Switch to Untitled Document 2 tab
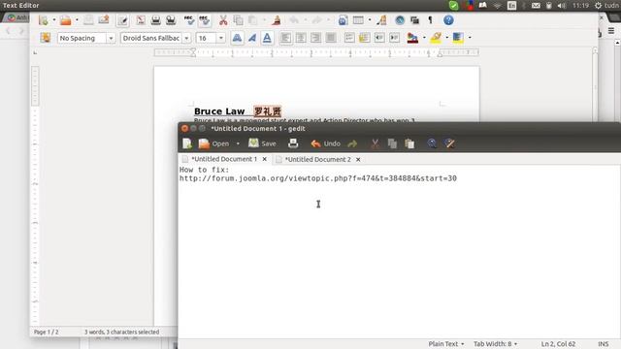621x349 pixels. pyautogui.click(x=318, y=159)
